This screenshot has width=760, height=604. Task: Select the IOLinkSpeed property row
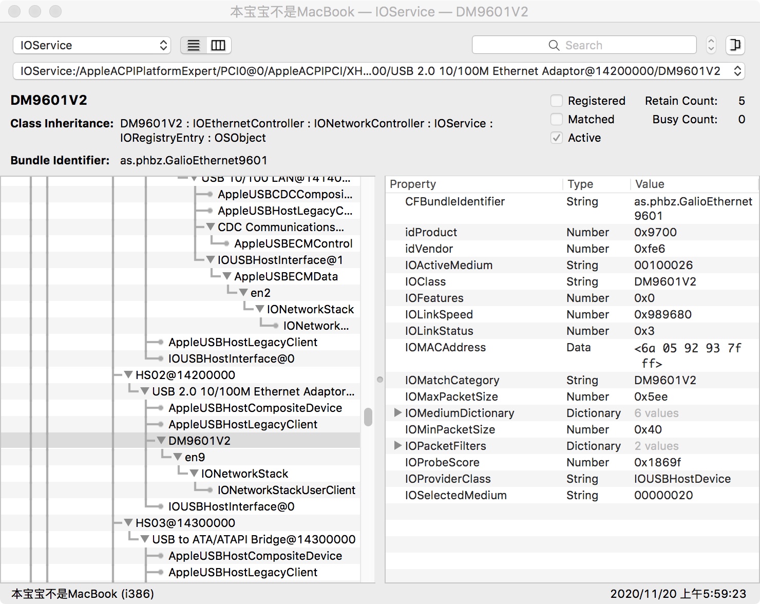[x=572, y=314]
